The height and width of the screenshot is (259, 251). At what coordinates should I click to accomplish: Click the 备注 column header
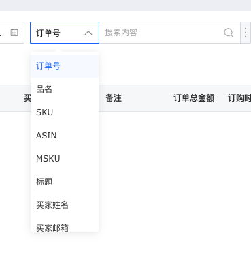pos(114,98)
